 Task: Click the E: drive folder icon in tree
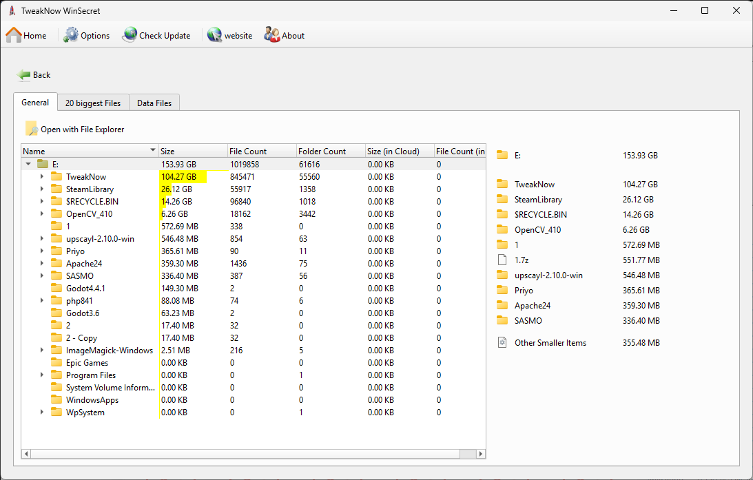pyautogui.click(x=43, y=164)
